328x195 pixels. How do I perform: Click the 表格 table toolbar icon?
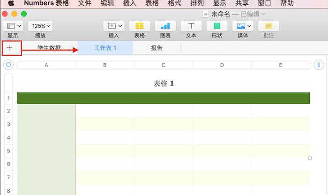click(140, 26)
